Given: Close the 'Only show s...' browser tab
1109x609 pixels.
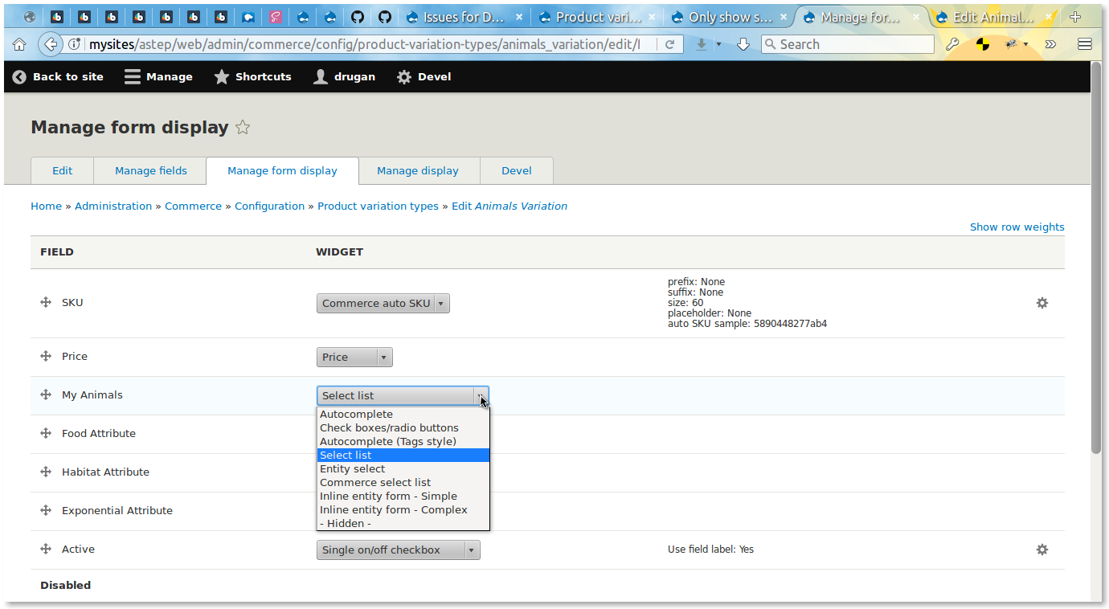Looking at the screenshot, I should (x=784, y=17).
